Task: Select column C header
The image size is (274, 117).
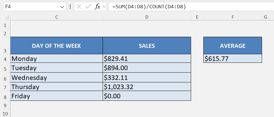Action: [57, 17]
